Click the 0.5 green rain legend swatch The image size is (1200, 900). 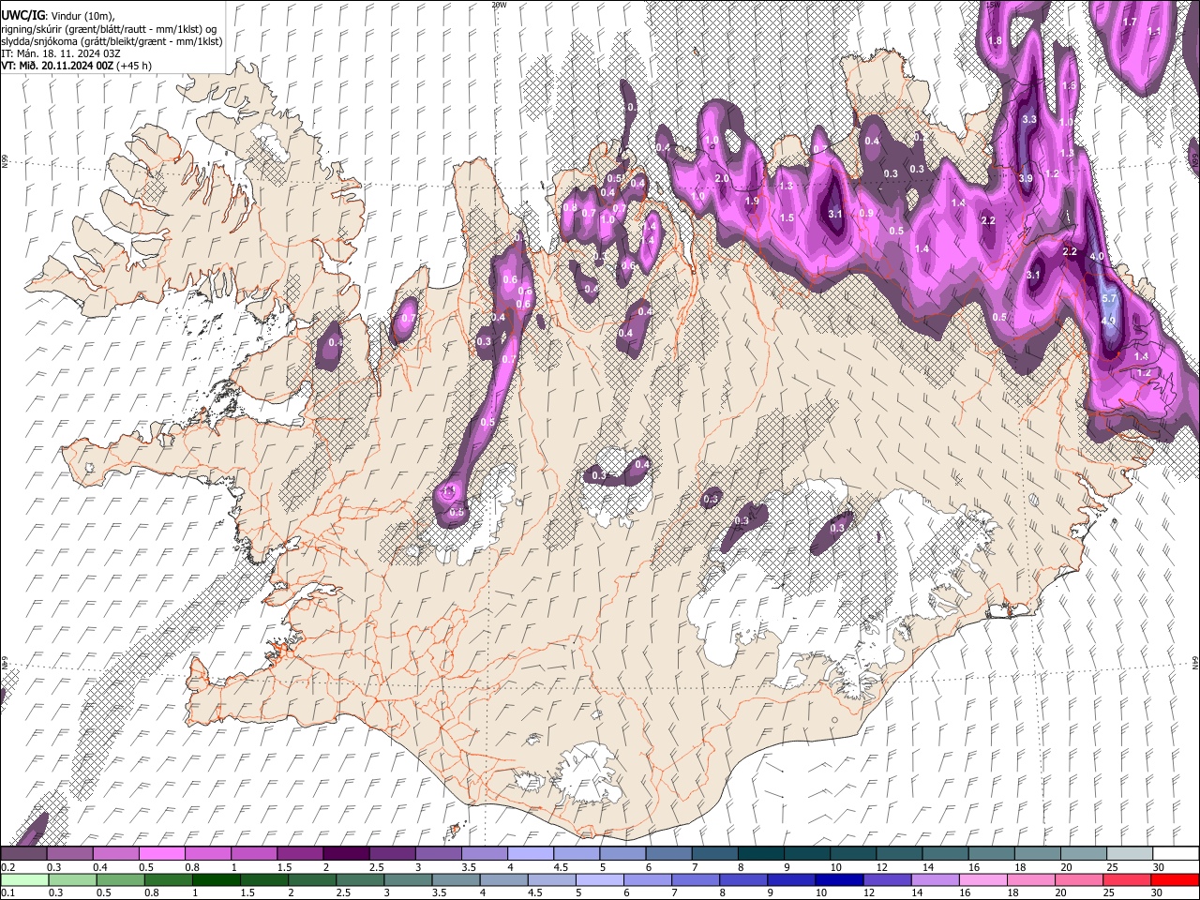pyautogui.click(x=120, y=879)
